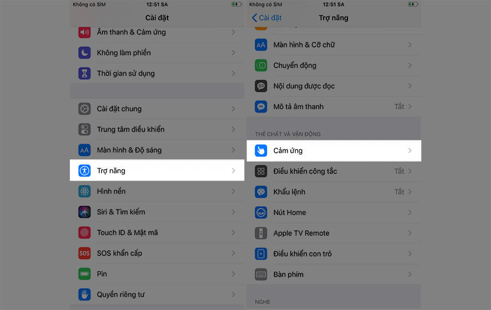Viewport: 491px width, 310px height.
Task: Expand the Cảm ứng row chevron
Action: pos(410,150)
